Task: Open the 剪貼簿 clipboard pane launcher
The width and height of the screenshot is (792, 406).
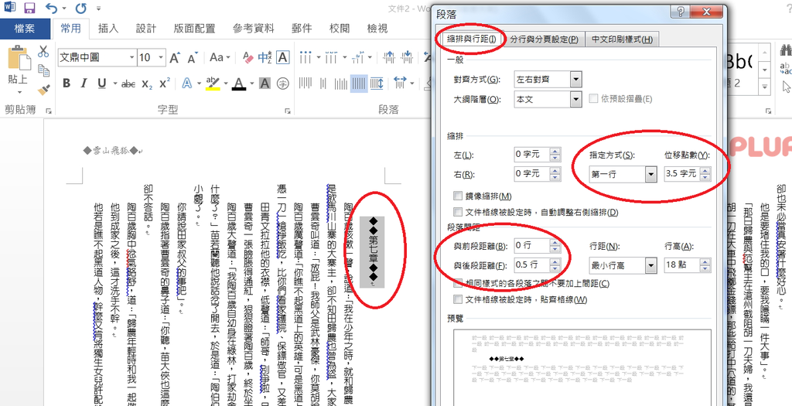Action: pos(49,111)
